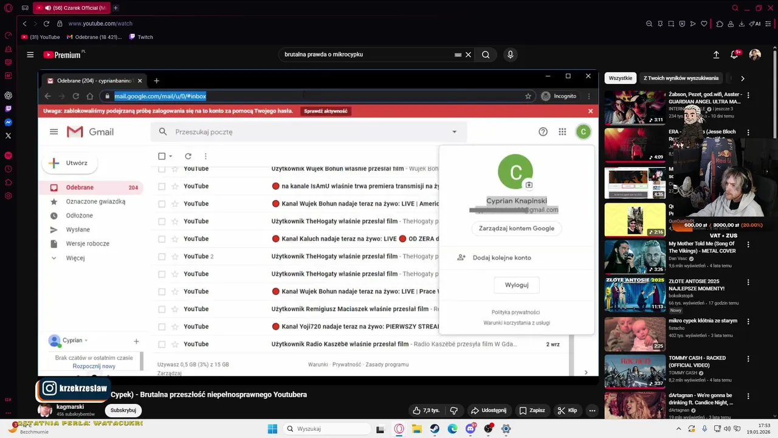
Task: Open options for ZŁOTE ANTOSIE 2025 video
Action: point(748,282)
